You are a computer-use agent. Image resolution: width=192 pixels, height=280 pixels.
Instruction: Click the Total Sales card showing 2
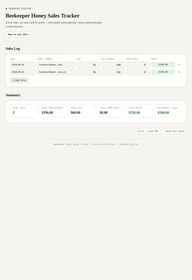coord(24,111)
